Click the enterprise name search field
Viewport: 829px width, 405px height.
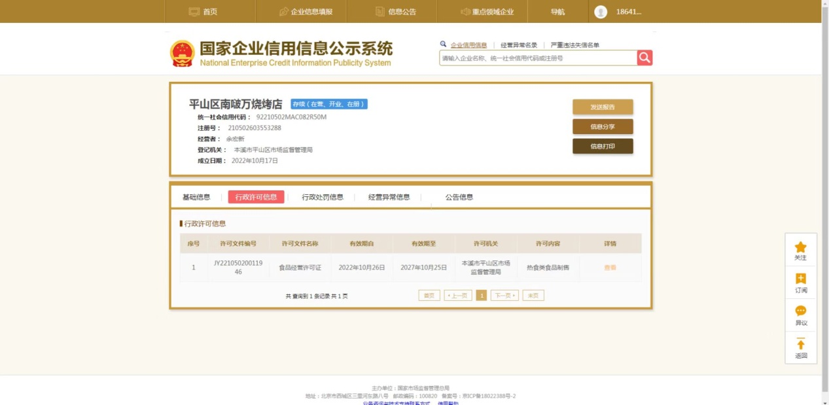coord(538,58)
